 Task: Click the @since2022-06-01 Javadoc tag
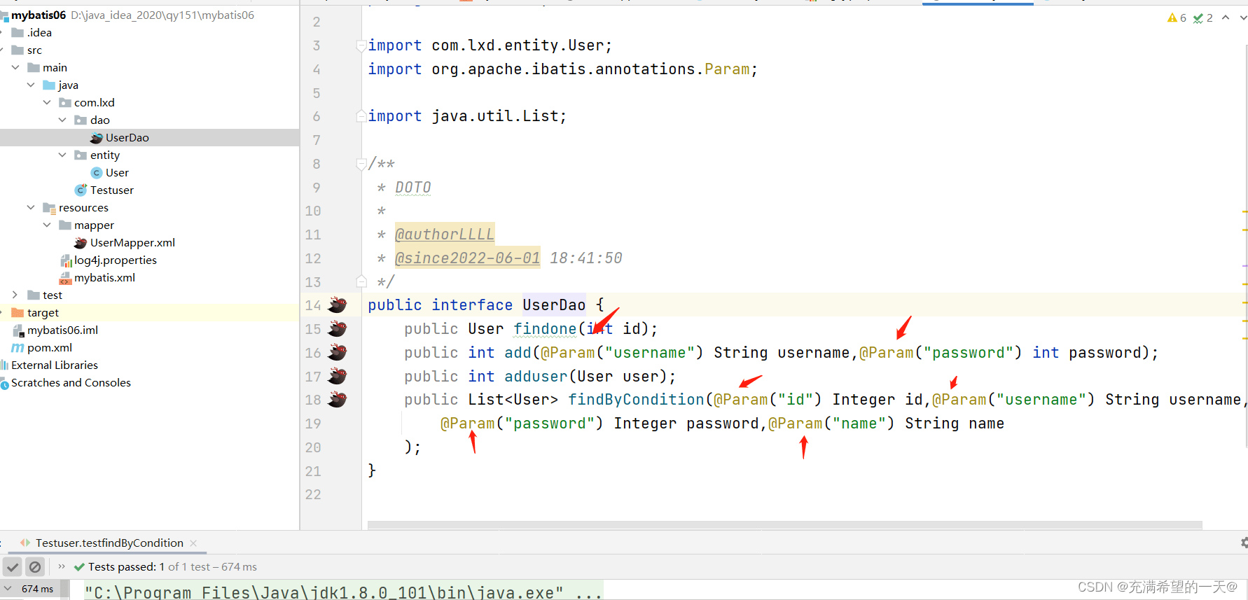pyautogui.click(x=468, y=258)
